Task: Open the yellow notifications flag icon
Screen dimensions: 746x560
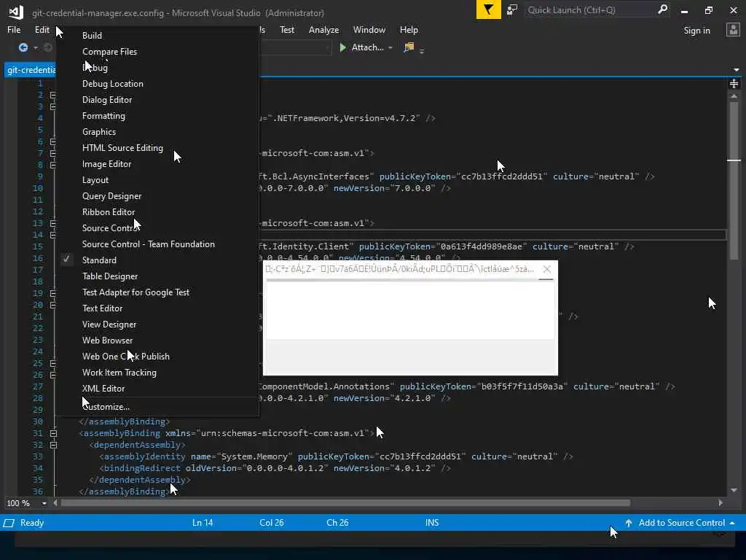Action: [488, 9]
